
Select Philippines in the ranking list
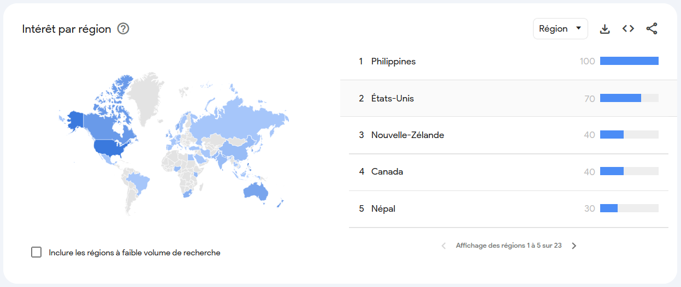(x=393, y=61)
